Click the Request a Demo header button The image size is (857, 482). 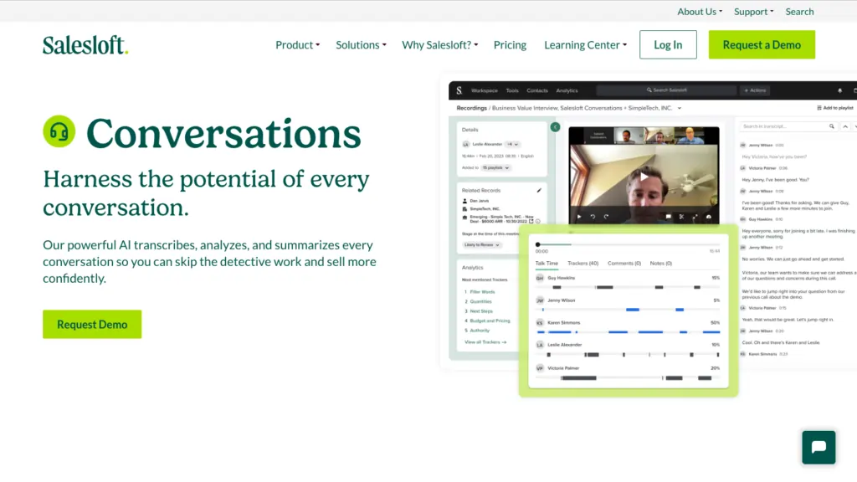click(762, 45)
